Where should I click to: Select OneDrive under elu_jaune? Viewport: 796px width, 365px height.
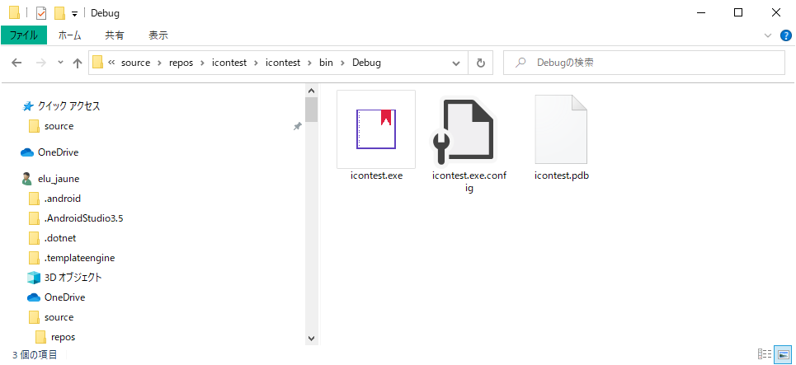(x=64, y=297)
